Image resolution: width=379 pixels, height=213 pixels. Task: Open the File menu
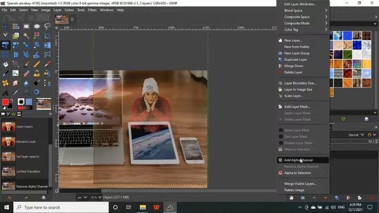(x=4, y=10)
